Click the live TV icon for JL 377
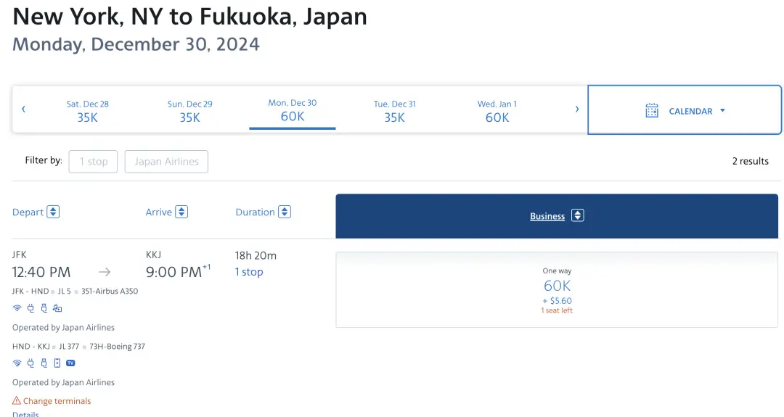Image resolution: width=784 pixels, height=417 pixels. [70, 363]
